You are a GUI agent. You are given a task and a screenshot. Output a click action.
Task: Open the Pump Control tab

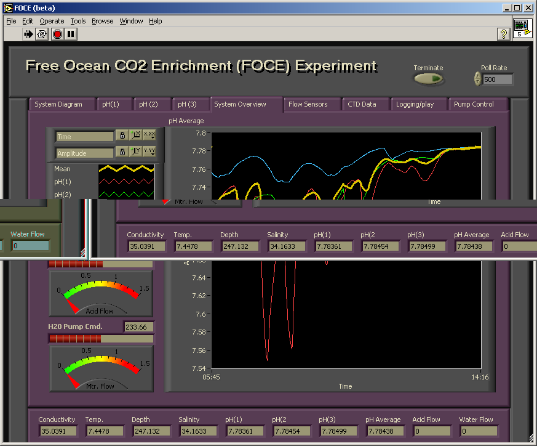click(x=479, y=104)
